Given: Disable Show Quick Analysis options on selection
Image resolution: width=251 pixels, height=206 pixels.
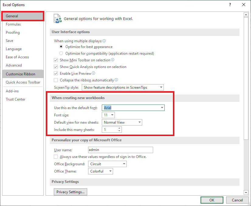Looking at the screenshot, I should pyautogui.click(x=56, y=67).
